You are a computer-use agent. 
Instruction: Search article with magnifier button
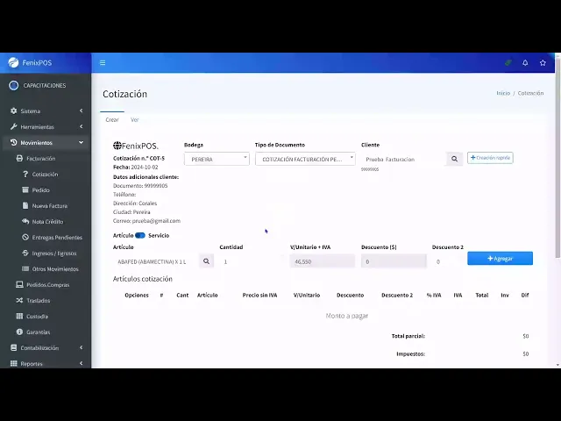pos(207,261)
